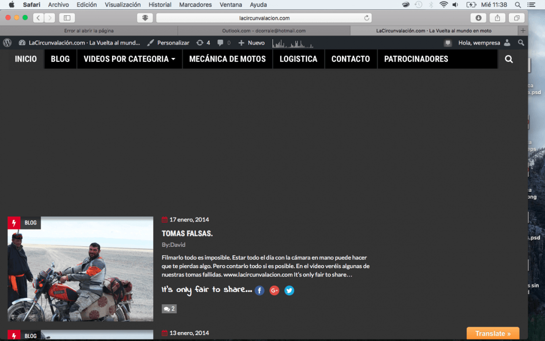Screen dimensions: 545x341
Task: Open comments bubble in admin bar
Action: point(224,43)
